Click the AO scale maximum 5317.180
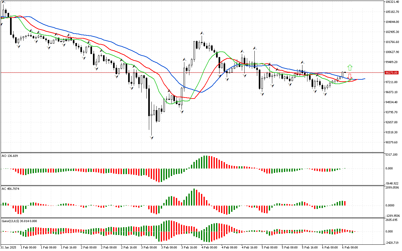 pyautogui.click(x=392, y=155)
